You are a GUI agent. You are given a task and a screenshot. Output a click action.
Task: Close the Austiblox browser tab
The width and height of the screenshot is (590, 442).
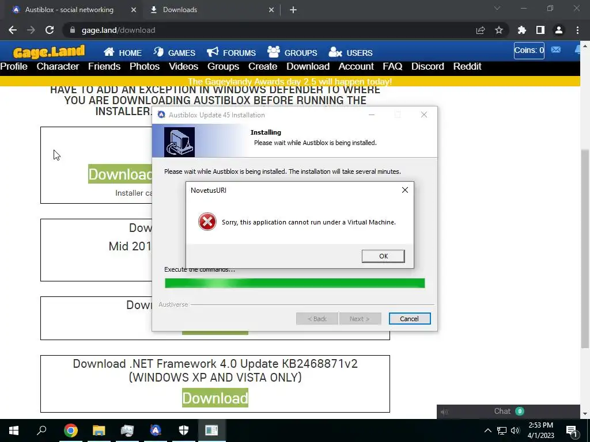click(134, 10)
